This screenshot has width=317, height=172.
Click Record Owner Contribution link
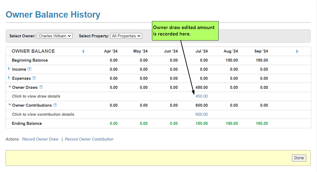coord(89,139)
